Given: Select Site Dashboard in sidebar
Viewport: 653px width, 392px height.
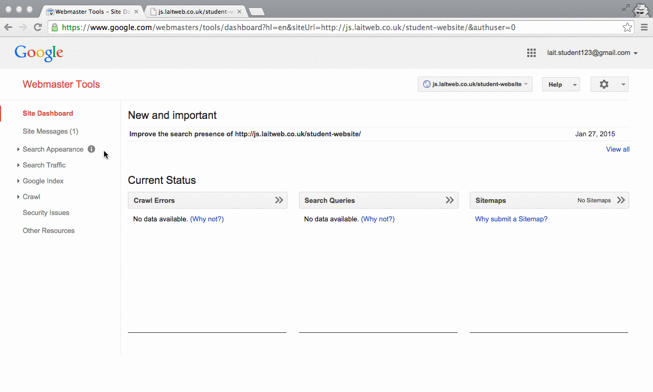Looking at the screenshot, I should tap(48, 113).
